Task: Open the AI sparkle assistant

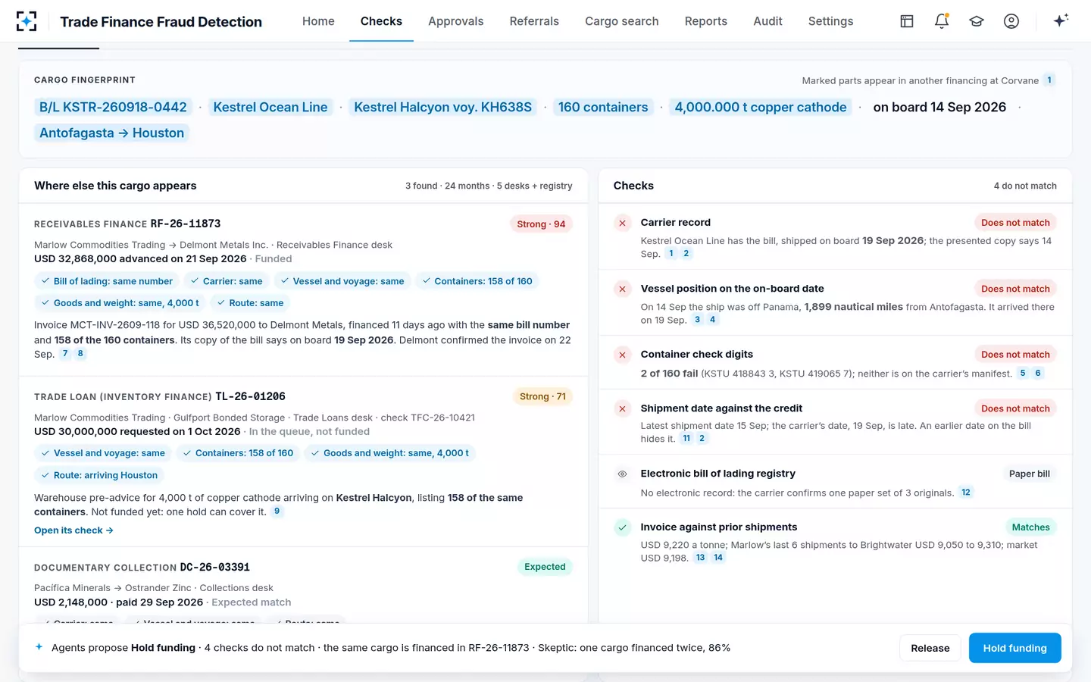Action: pos(1061,20)
